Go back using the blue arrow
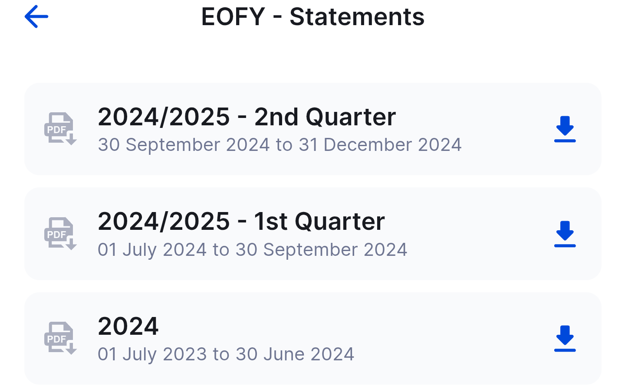625x392 pixels. click(x=36, y=17)
